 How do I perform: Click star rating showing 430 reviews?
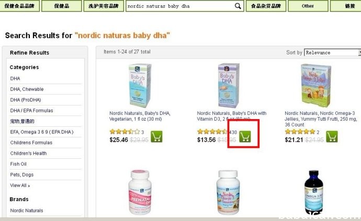tap(212, 132)
